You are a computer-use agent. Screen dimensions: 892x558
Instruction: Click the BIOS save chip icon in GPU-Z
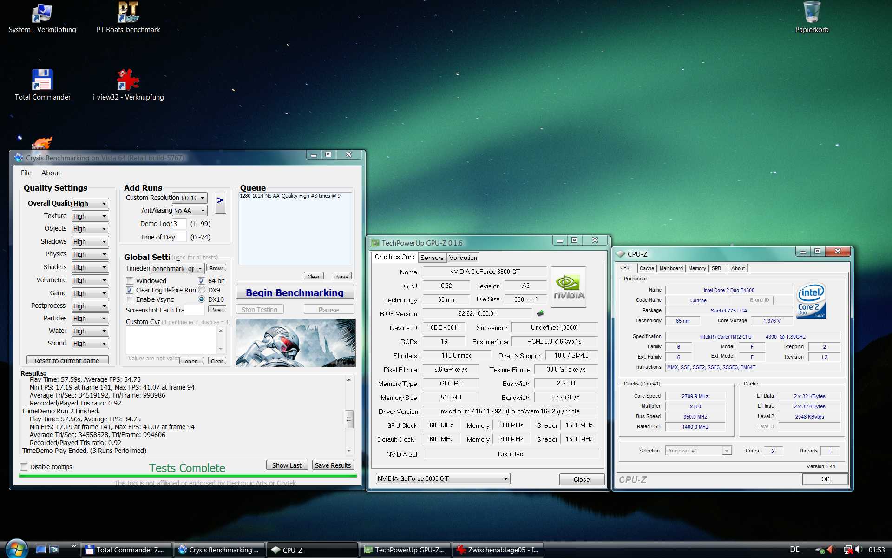[540, 313]
